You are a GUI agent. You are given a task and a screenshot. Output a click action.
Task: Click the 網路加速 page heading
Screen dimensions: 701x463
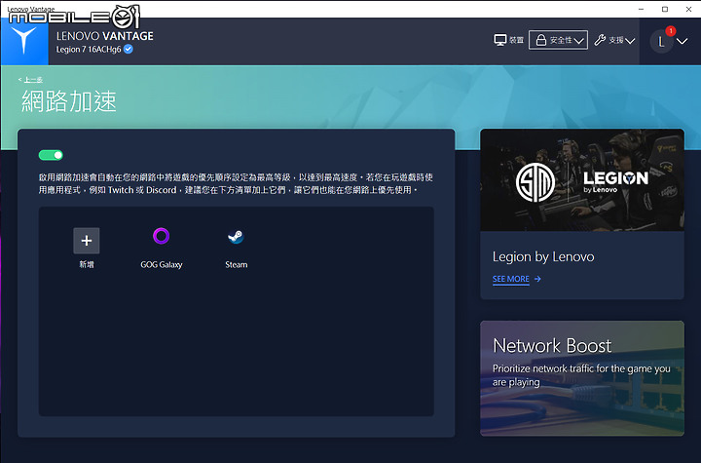pos(69,100)
